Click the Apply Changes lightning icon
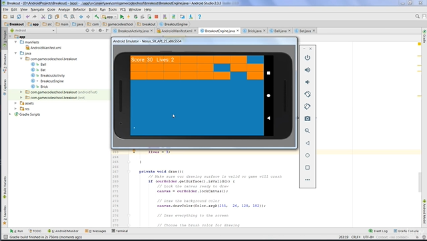Screen dimensions: 427x241 tap(129, 17)
